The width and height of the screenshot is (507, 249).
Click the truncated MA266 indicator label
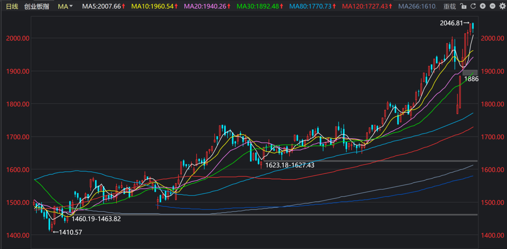pos(417,6)
